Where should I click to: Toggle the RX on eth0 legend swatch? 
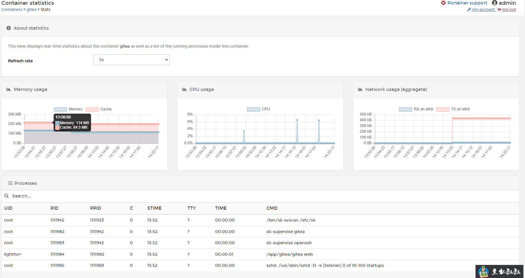406,109
